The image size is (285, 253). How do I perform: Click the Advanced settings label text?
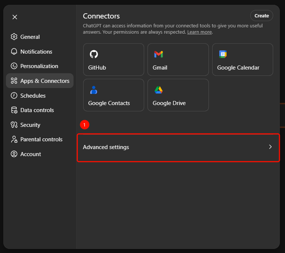106,147
